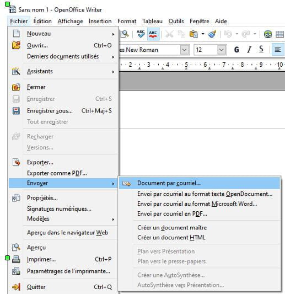Click the horizontal ruler at mark 5
This screenshot has height=294, width=285.
click(x=186, y=65)
